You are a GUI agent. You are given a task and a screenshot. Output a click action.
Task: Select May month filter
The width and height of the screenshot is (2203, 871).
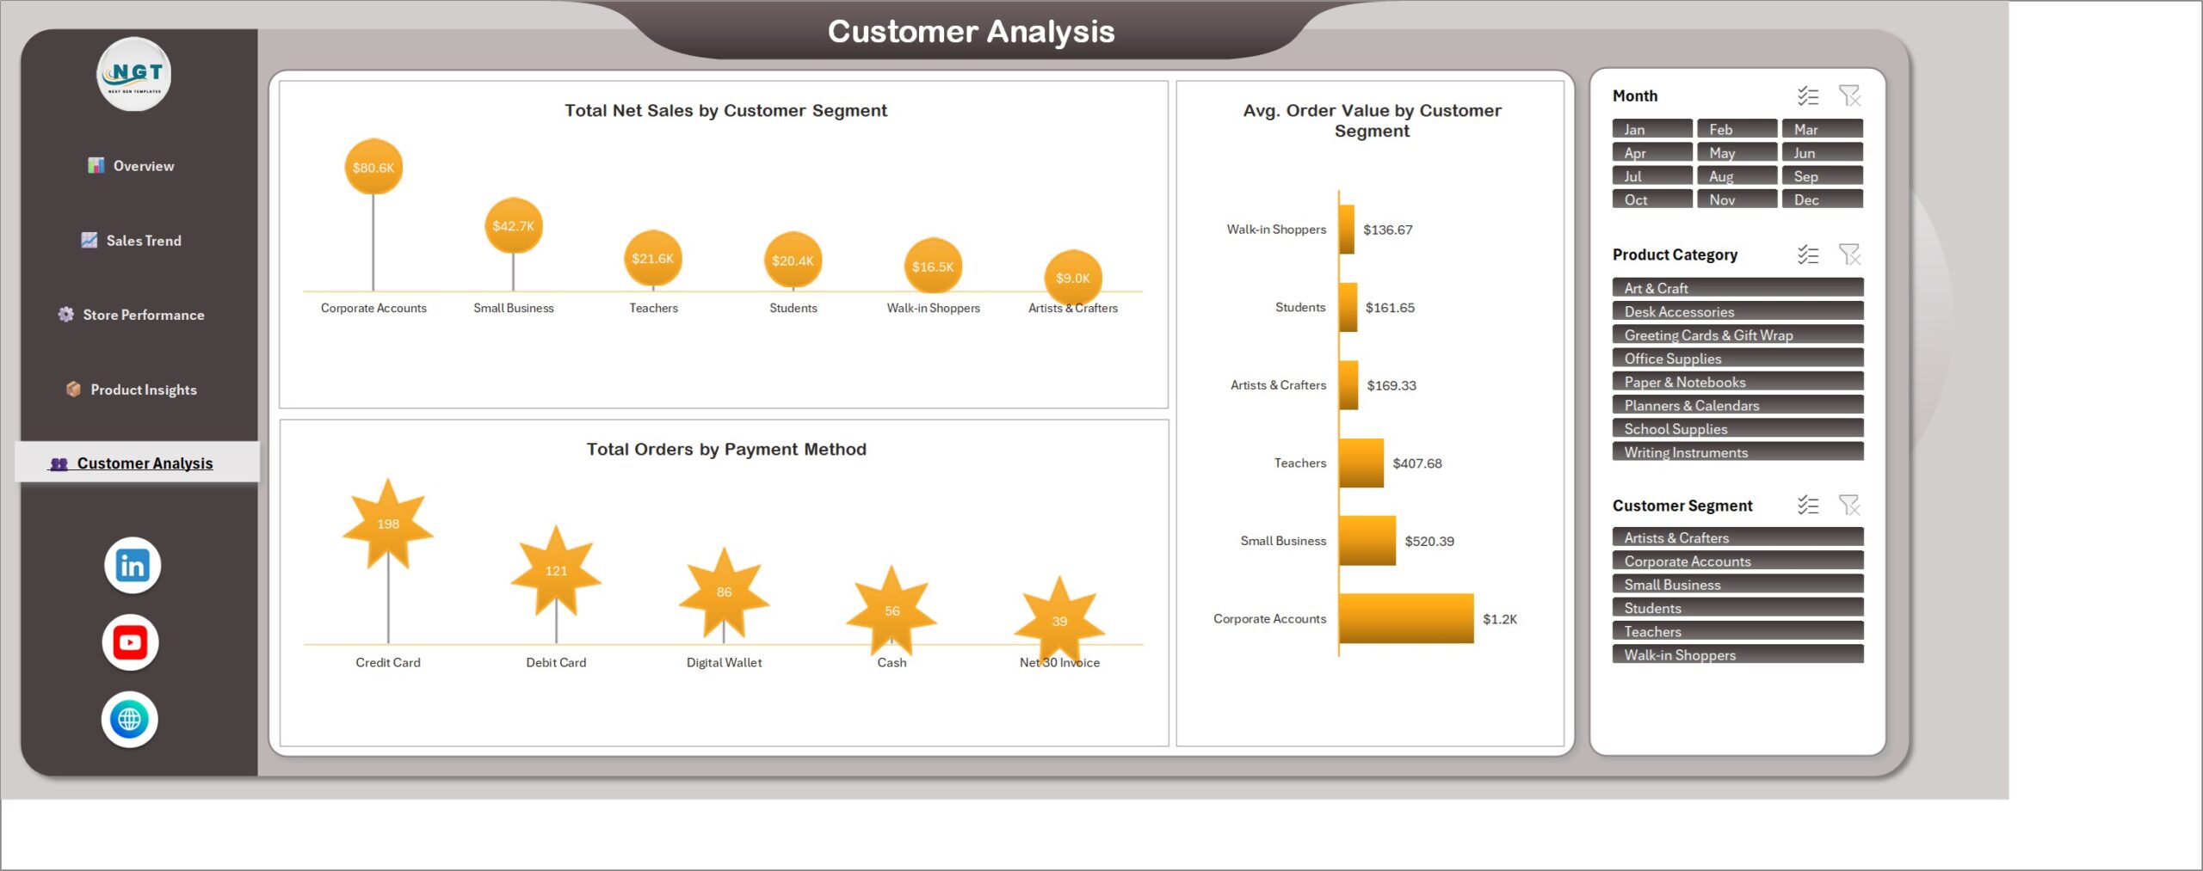pos(1737,152)
